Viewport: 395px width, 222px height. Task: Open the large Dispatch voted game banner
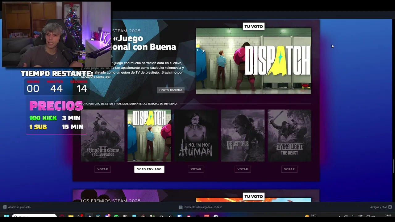click(254, 61)
